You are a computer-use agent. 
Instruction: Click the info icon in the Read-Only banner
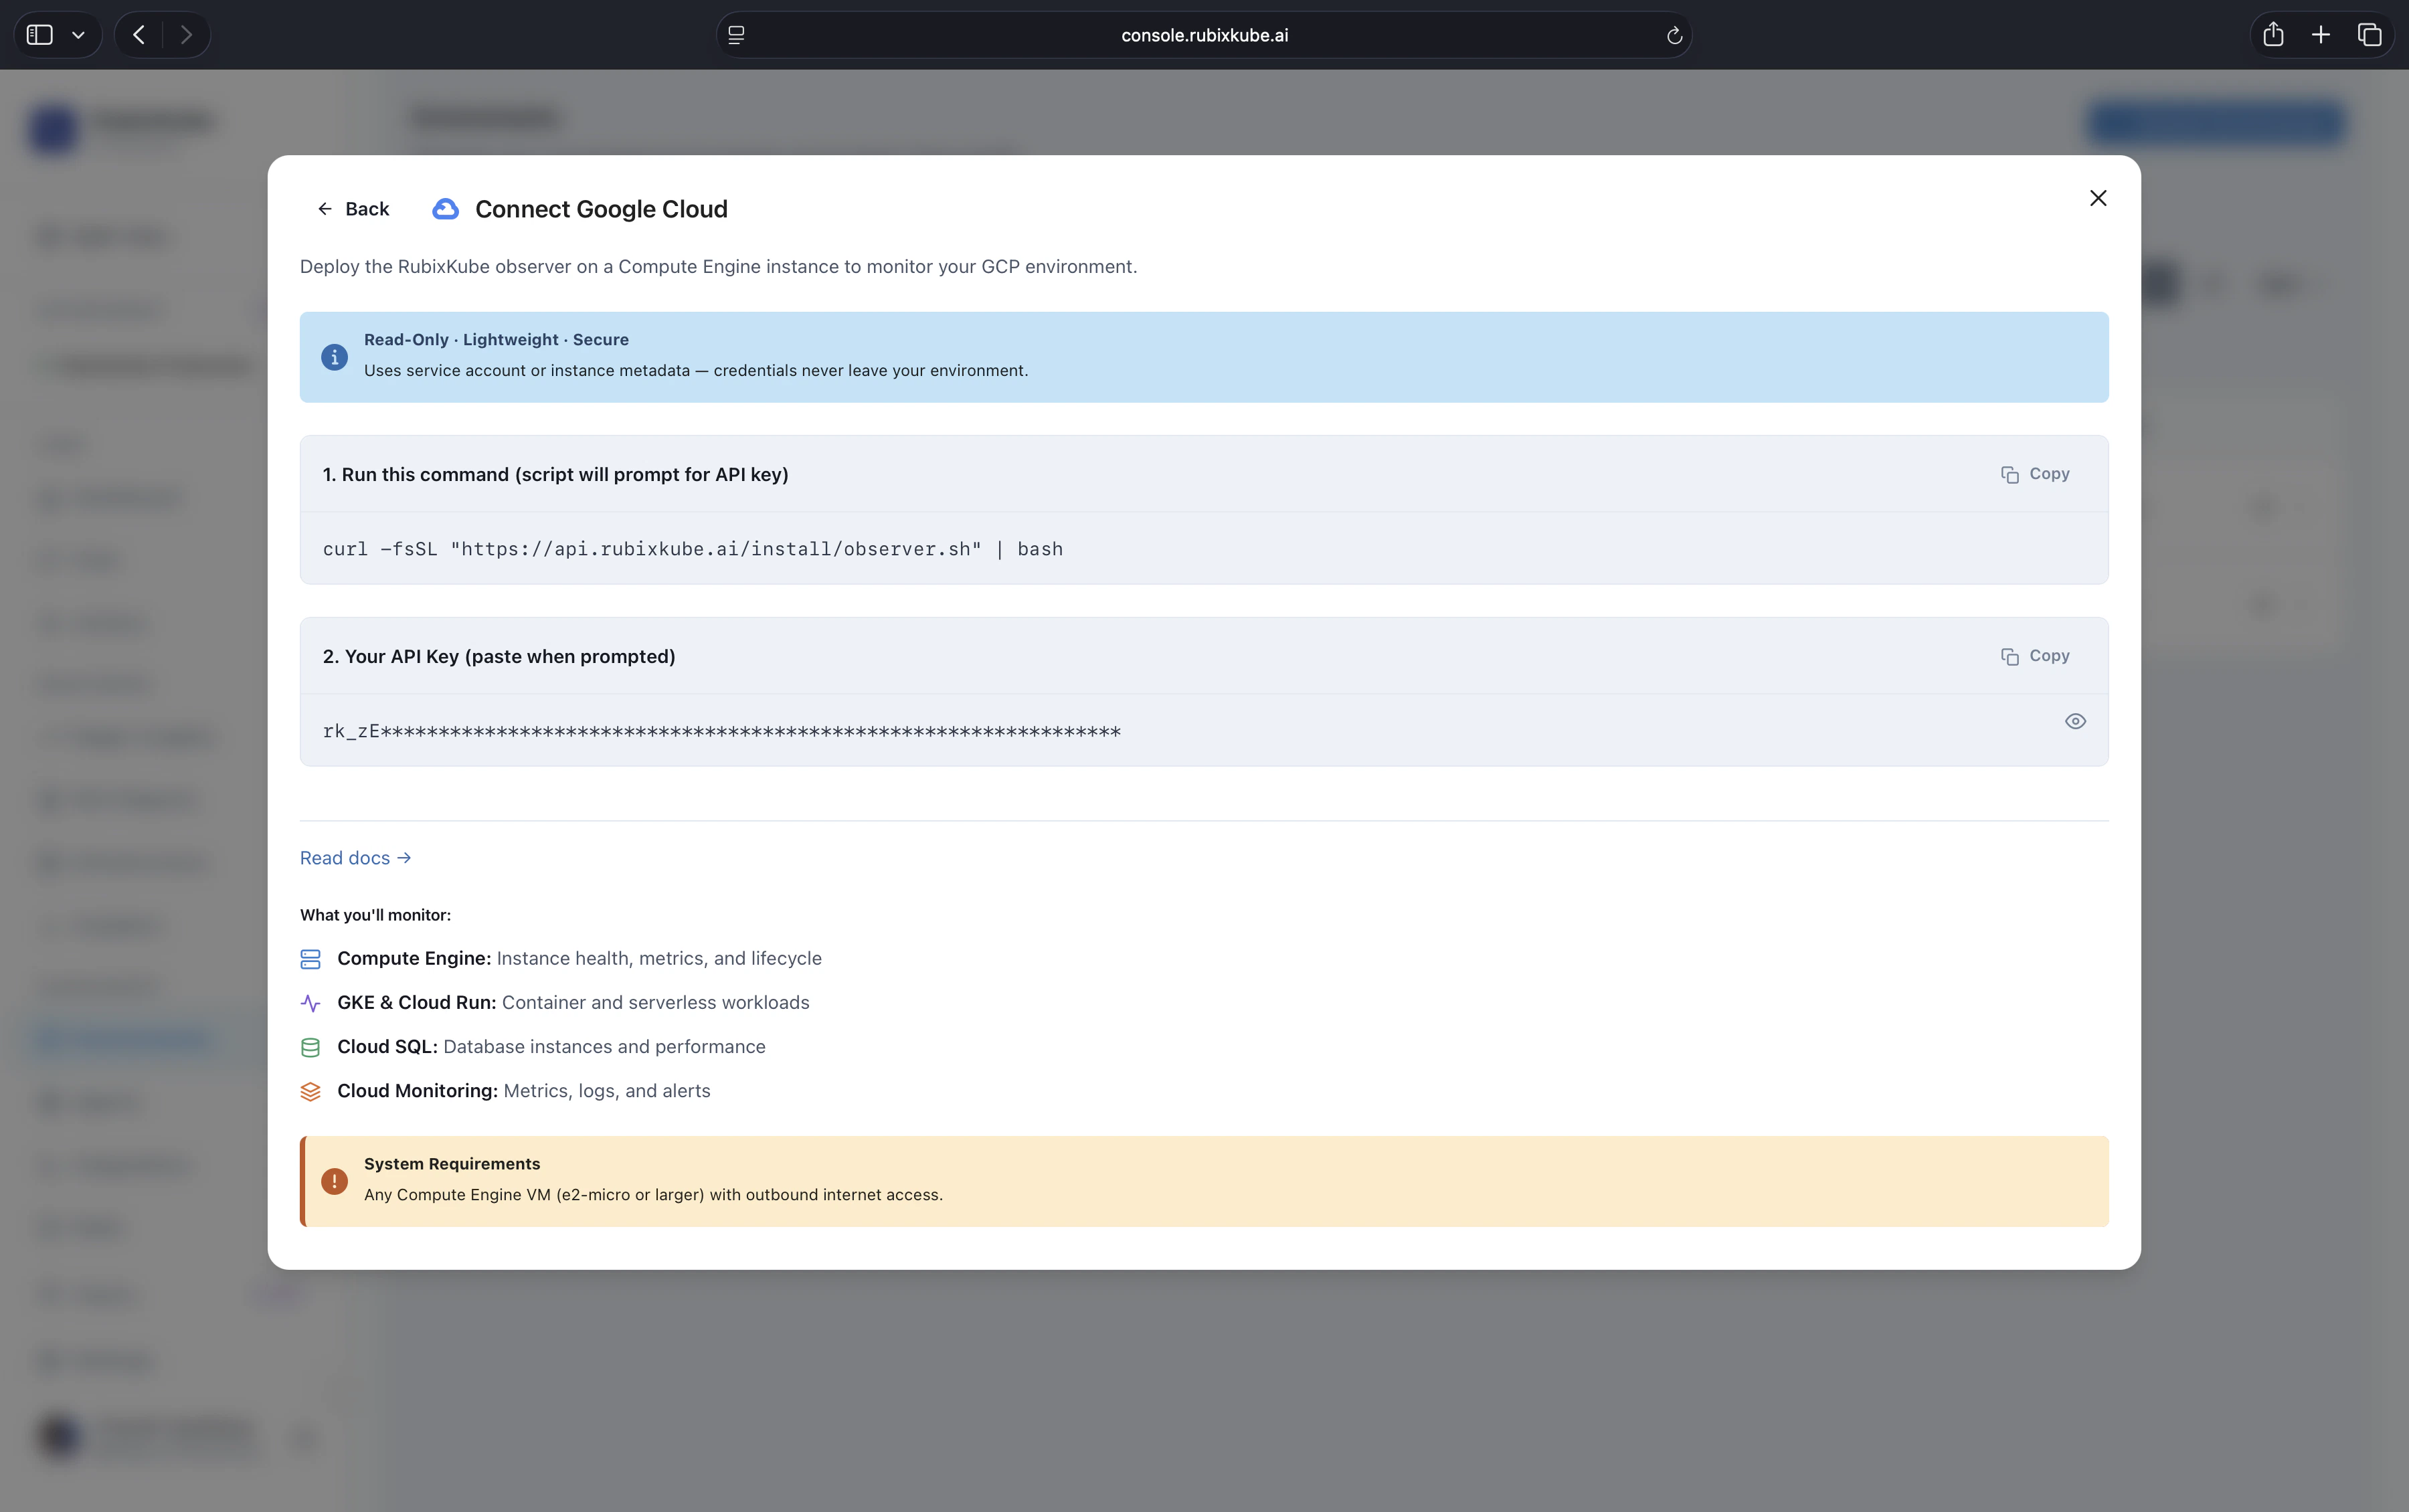334,357
